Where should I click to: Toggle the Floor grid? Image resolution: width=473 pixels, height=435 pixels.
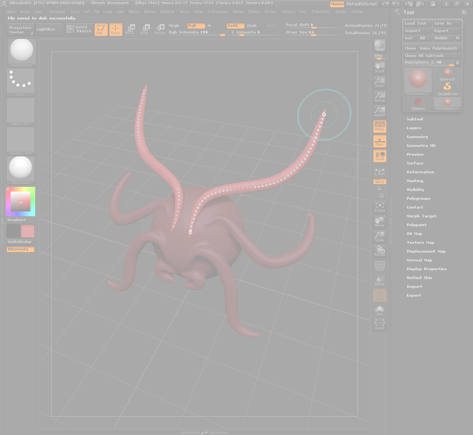coord(380,141)
